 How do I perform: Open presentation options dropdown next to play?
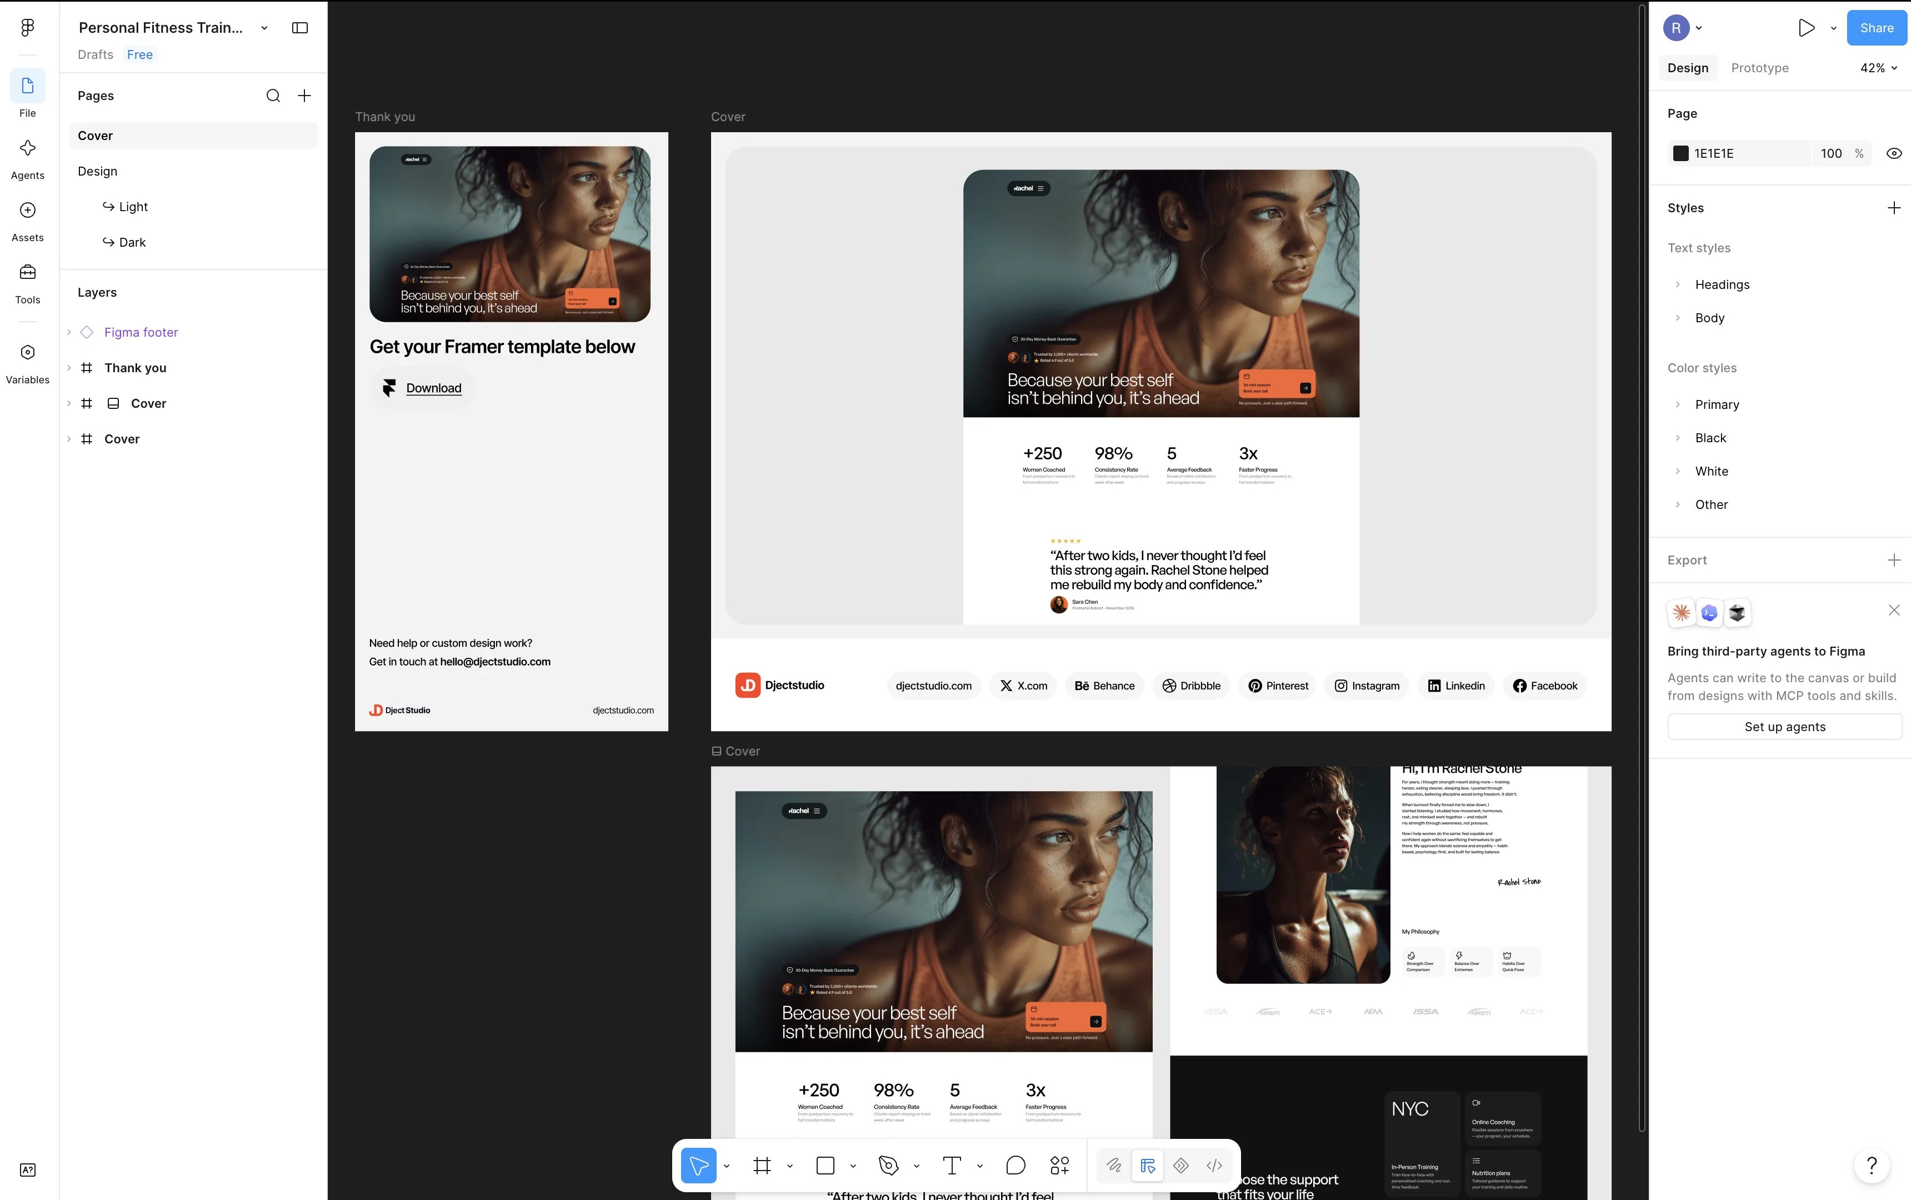[x=1833, y=28]
